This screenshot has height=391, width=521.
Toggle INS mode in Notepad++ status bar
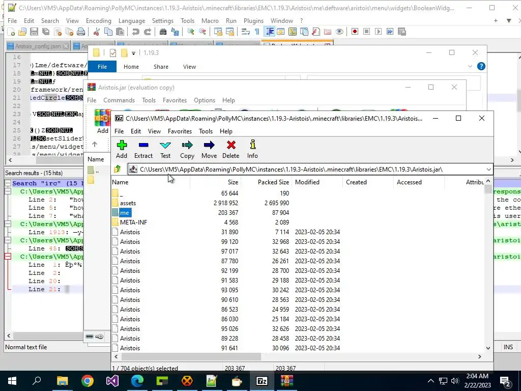[x=508, y=347]
